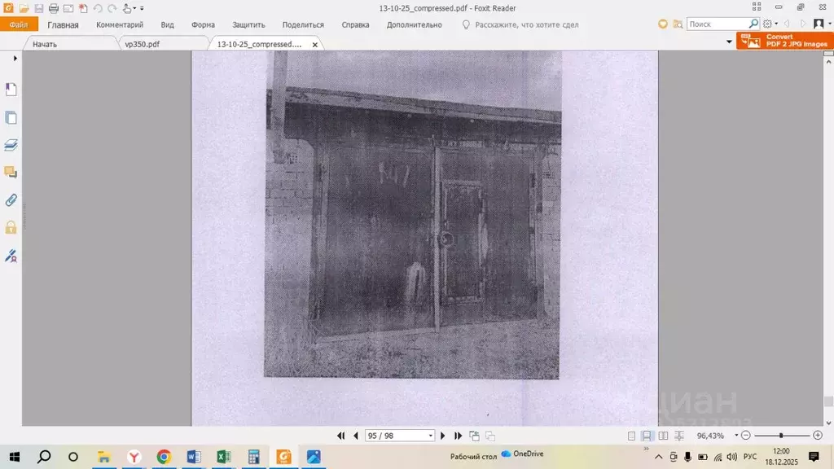
Task: Open the Security lock panel
Action: click(11, 227)
